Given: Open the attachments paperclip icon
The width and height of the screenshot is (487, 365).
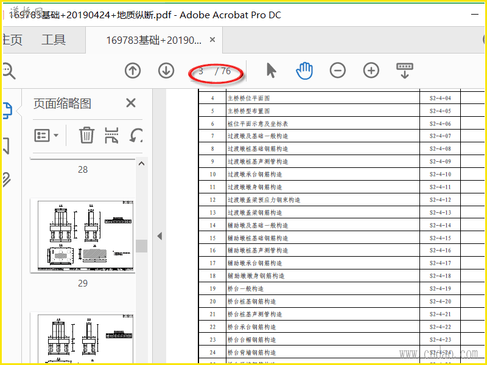Looking at the screenshot, I should click(x=7, y=179).
